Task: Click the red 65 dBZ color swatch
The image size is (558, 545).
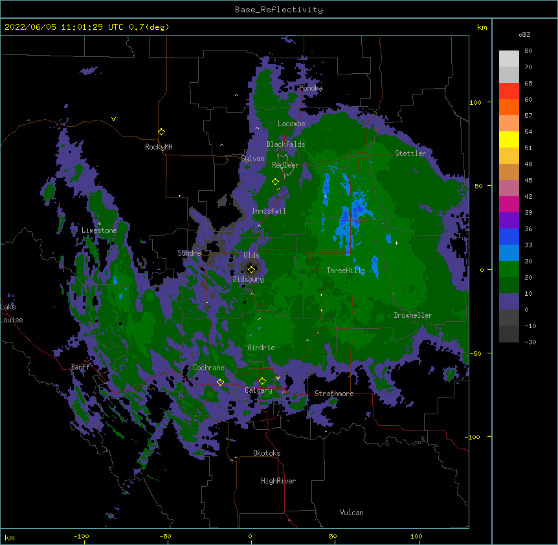Action: [509, 91]
